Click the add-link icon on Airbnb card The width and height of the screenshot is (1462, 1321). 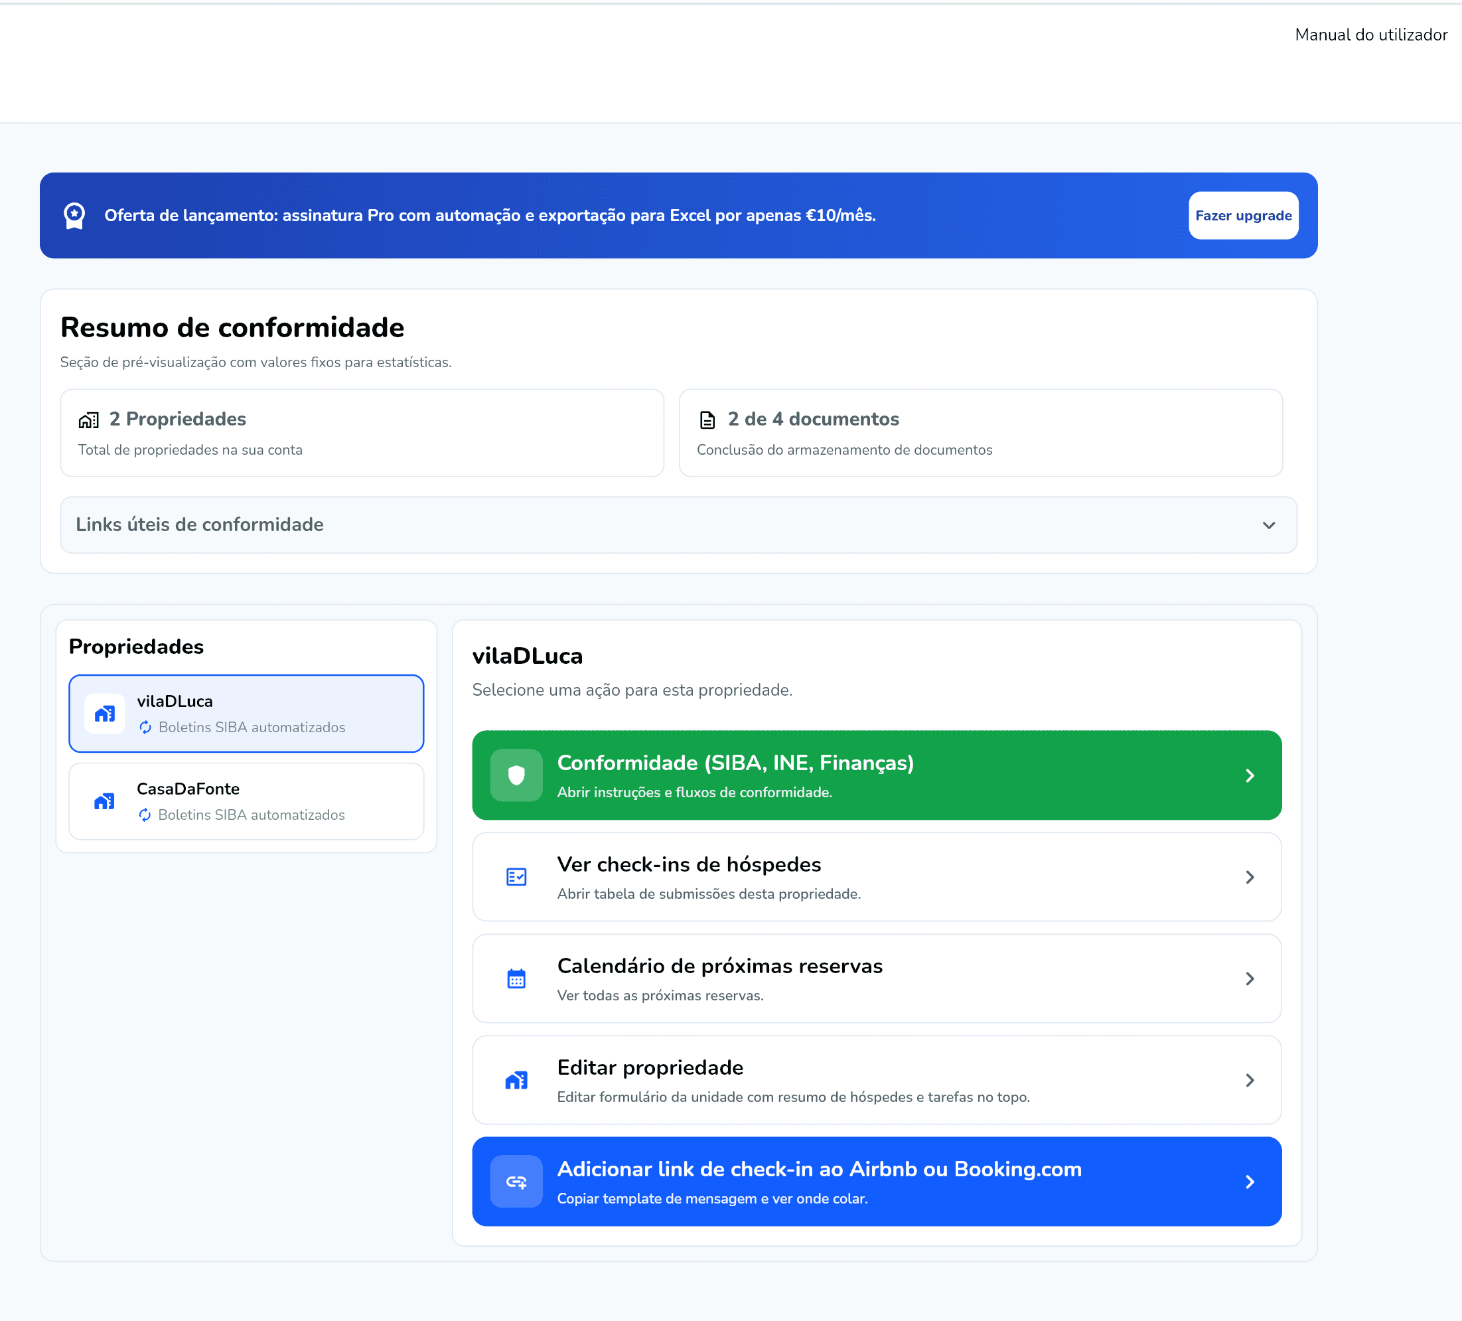coord(516,1182)
